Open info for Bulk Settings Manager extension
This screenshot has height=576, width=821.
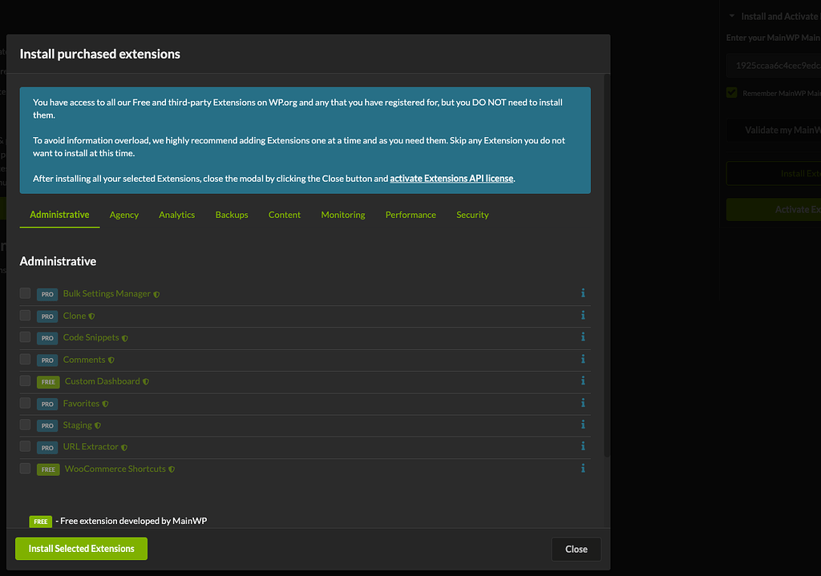point(583,293)
